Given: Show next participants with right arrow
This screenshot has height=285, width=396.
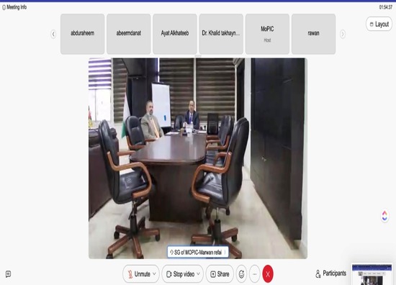Looking at the screenshot, I should (x=343, y=34).
